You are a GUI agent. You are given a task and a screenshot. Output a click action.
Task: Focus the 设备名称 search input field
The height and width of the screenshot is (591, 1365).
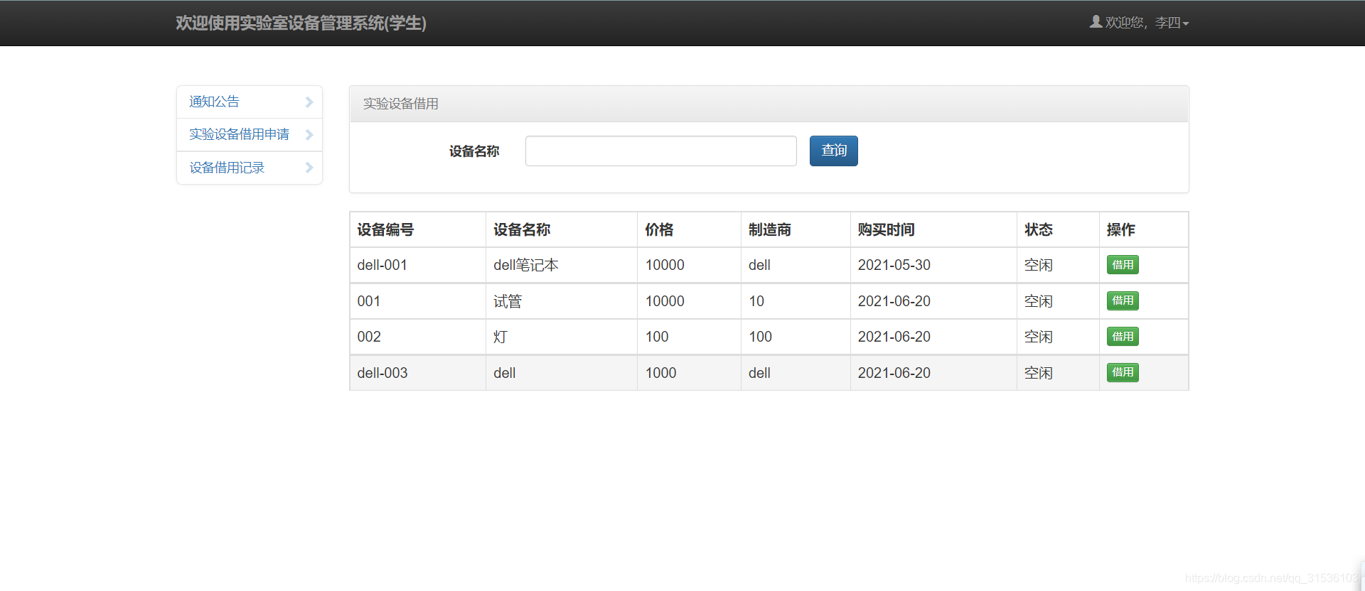point(660,151)
